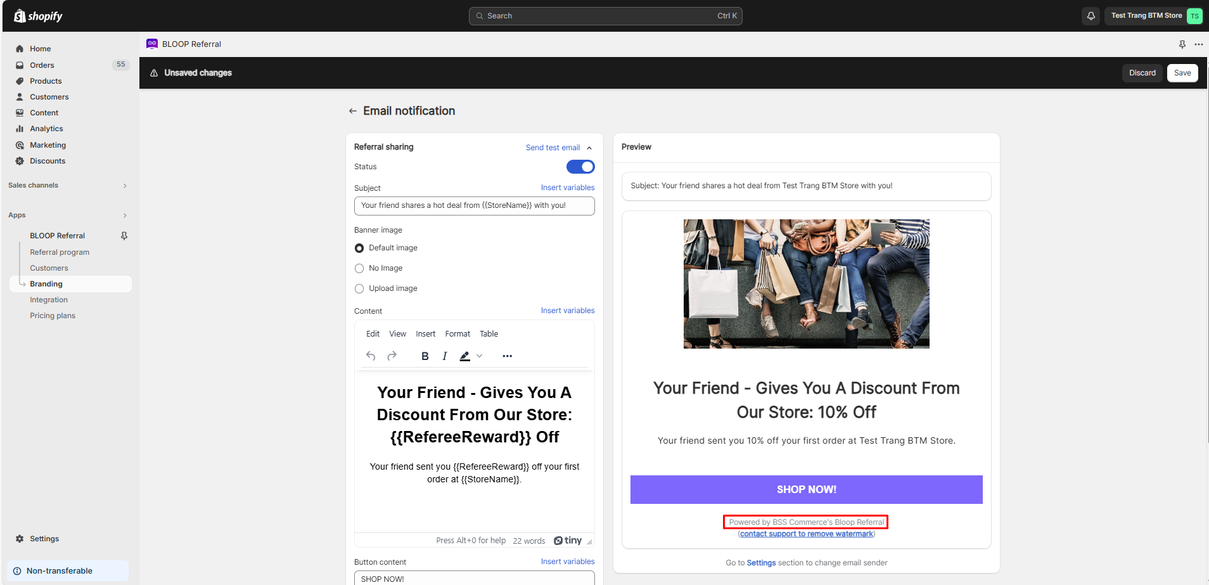This screenshot has width=1209, height=585.
Task: Open the Insert menu in editor
Action: 425,334
